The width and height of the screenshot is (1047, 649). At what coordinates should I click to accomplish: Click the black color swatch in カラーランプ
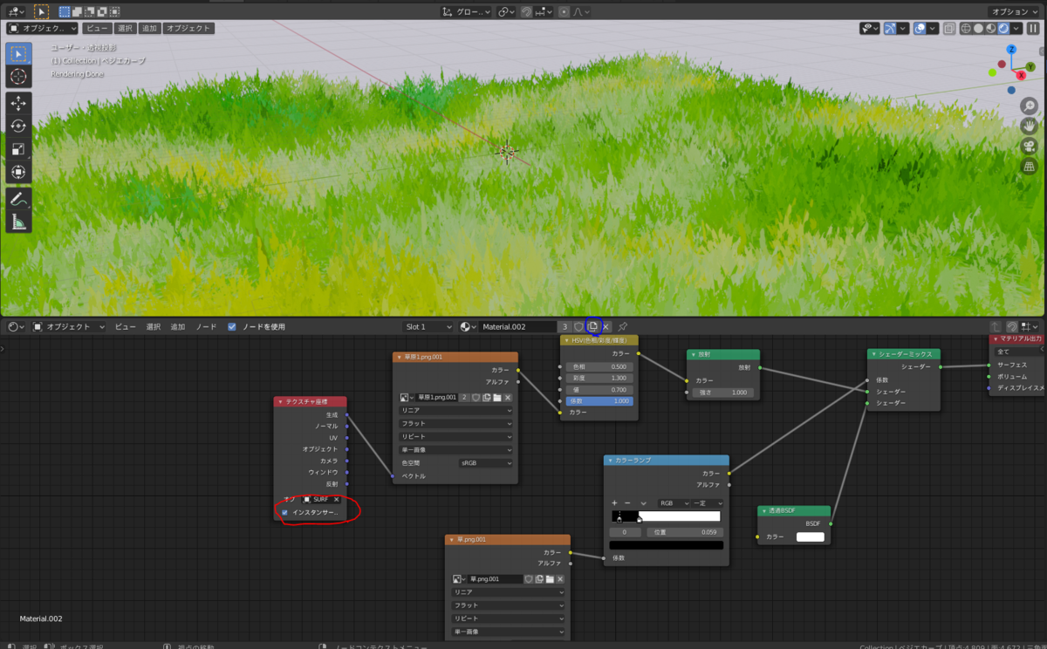click(667, 545)
